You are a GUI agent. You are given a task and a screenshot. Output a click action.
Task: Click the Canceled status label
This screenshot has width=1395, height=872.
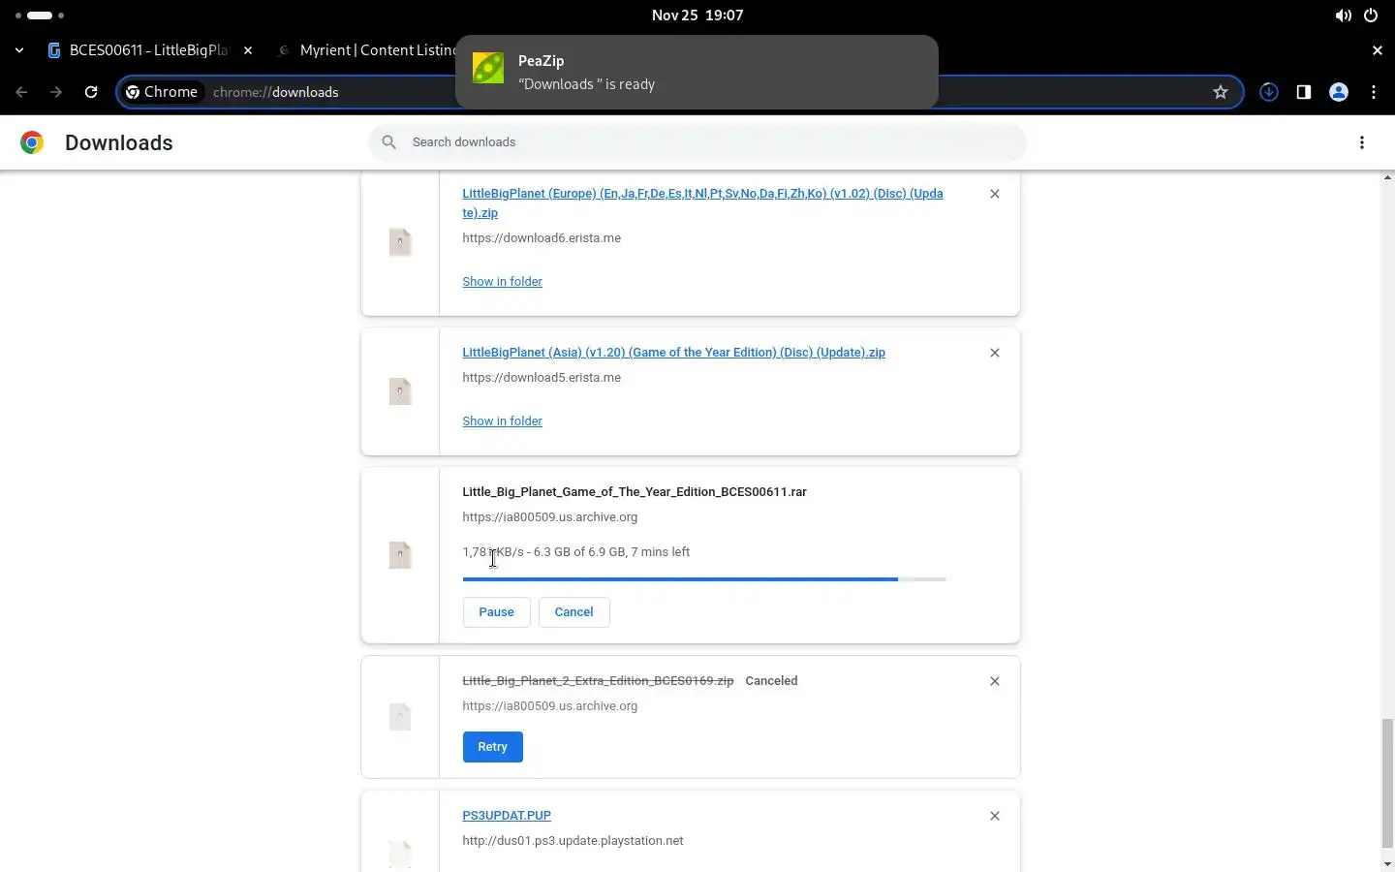coord(771,681)
